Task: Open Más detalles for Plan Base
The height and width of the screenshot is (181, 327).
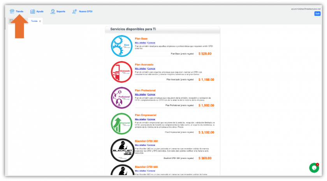Action: click(141, 43)
